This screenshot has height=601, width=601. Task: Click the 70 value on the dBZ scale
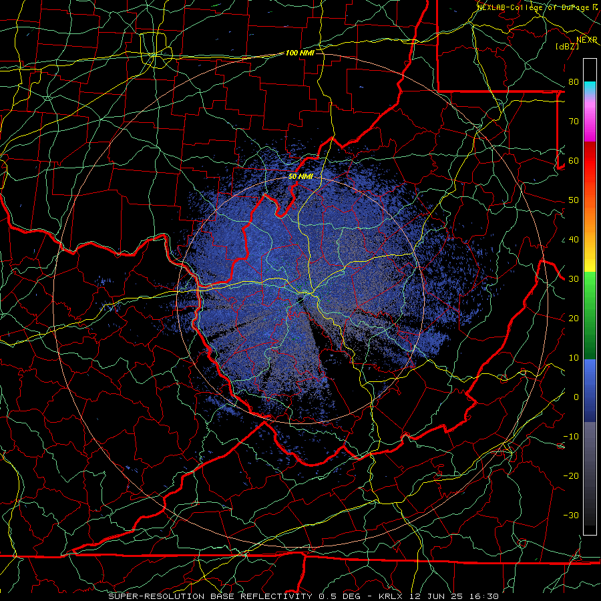click(574, 122)
